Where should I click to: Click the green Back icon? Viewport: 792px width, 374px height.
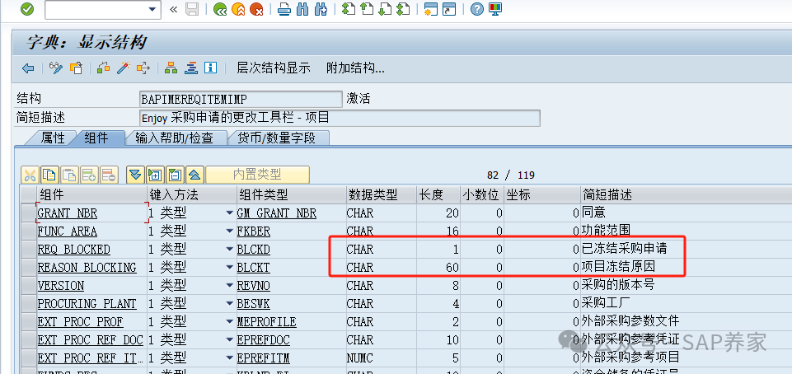[x=220, y=9]
